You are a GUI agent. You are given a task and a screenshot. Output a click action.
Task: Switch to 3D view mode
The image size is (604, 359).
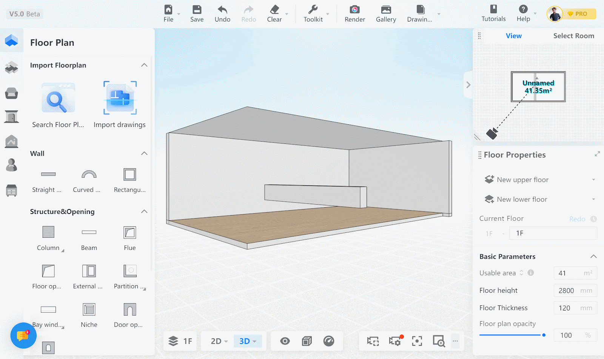click(245, 341)
